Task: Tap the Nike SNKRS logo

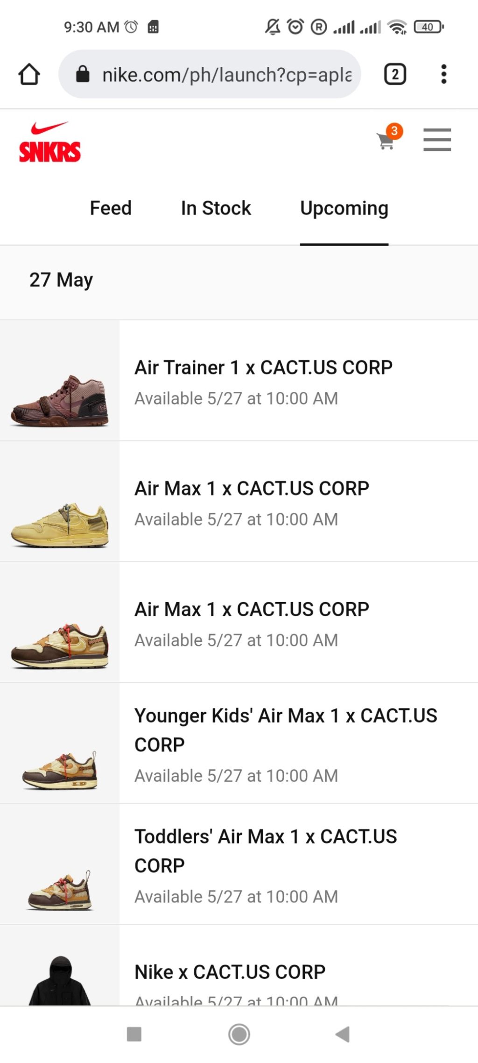Action: pos(49,142)
